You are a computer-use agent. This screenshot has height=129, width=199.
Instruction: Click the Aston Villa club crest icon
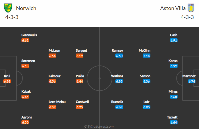click(191, 8)
